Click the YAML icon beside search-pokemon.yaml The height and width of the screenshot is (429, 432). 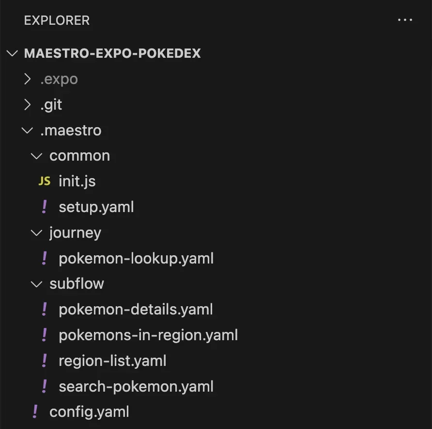tap(45, 386)
